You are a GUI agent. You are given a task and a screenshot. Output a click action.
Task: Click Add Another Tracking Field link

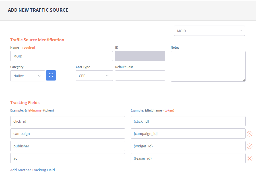32,170
